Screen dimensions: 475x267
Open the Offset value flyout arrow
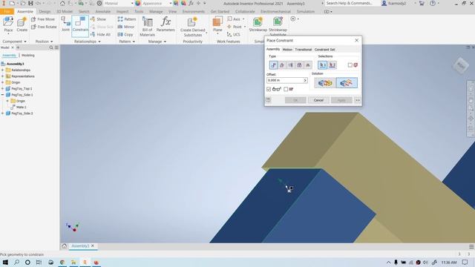(305, 80)
